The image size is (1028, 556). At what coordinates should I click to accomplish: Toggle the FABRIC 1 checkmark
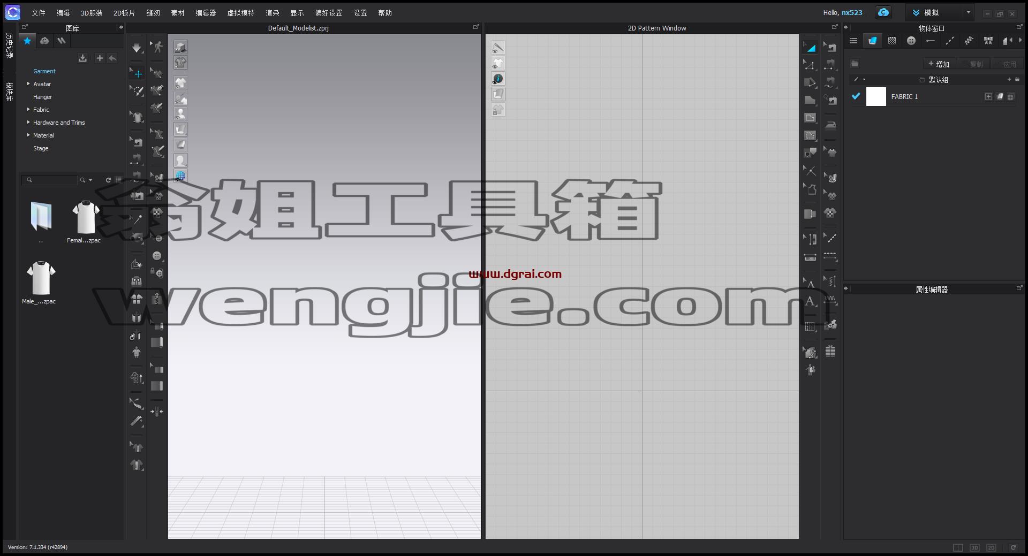click(856, 96)
